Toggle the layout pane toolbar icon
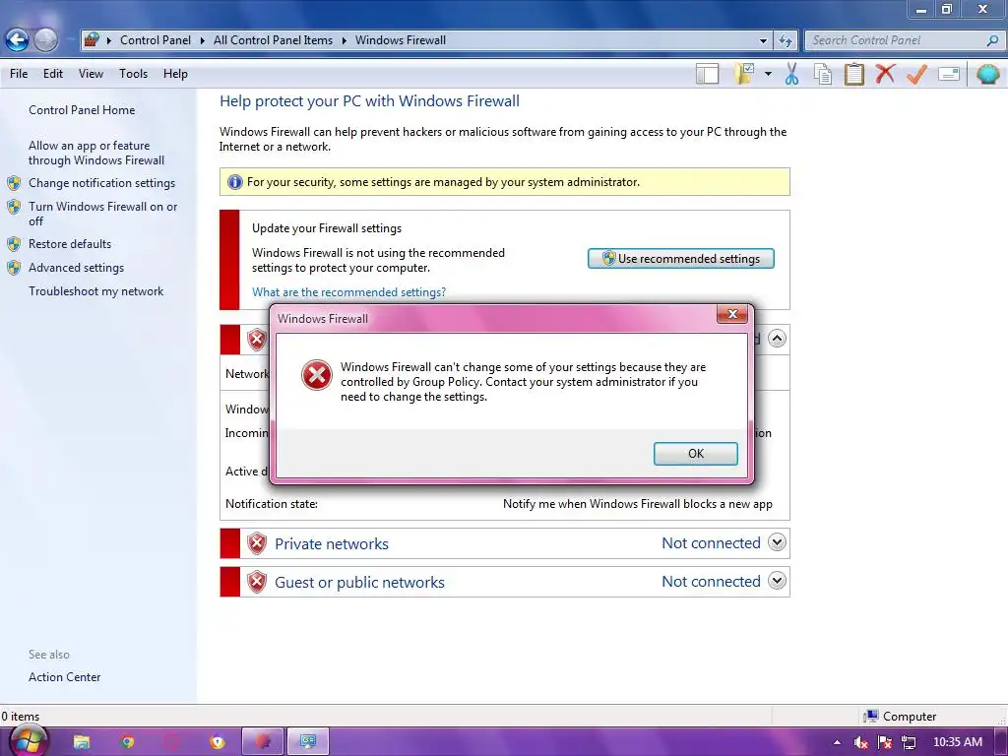The image size is (1008, 756). pyautogui.click(x=707, y=74)
